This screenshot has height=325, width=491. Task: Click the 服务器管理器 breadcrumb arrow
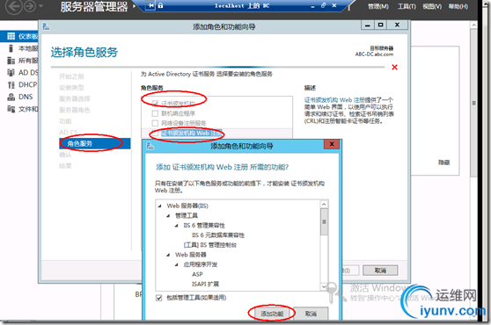(x=135, y=5)
